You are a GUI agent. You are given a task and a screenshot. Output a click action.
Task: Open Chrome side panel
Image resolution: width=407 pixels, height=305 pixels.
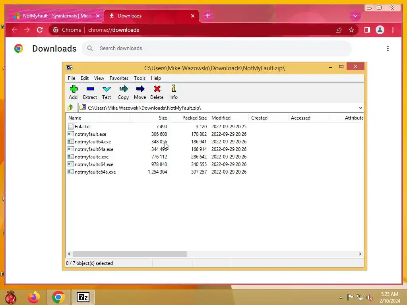(x=367, y=30)
